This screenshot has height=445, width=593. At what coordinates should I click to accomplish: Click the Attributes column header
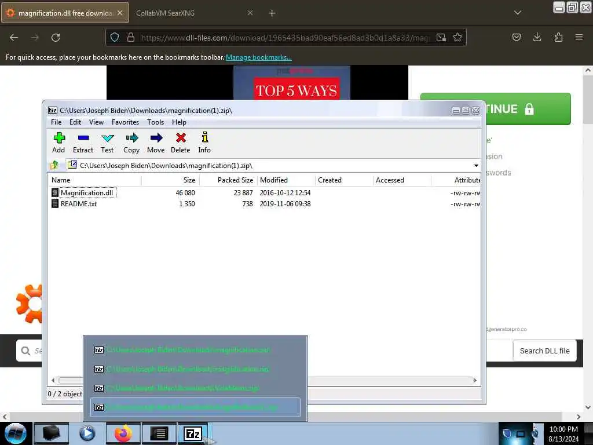coord(456,180)
